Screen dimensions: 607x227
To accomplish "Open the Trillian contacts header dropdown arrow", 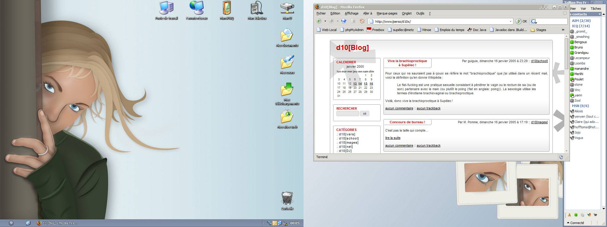I will pyautogui.click(x=600, y=14).
